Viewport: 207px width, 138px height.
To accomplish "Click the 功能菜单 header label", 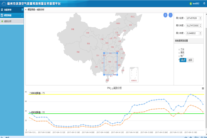I will (x=8, y=10).
